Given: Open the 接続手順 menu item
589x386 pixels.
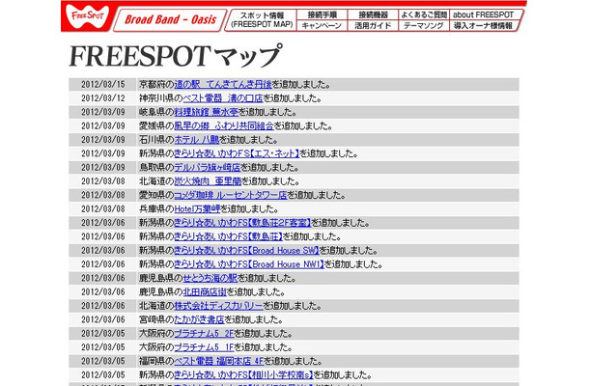Looking at the screenshot, I should (322, 14).
